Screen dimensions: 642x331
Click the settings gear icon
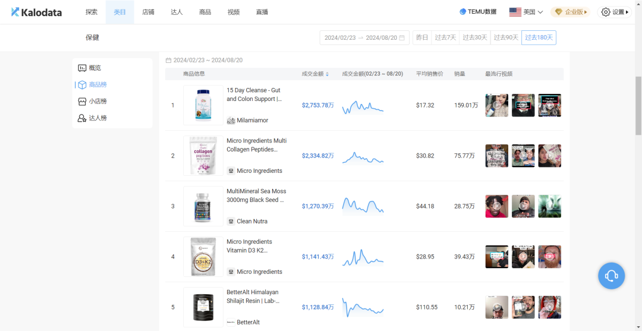click(606, 12)
